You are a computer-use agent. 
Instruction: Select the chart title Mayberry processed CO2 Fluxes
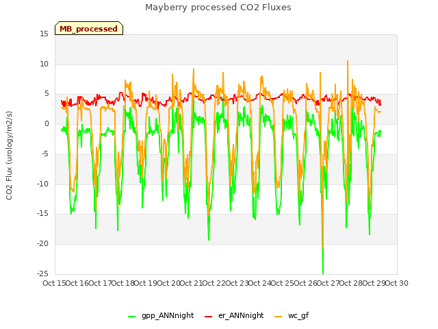[218, 8]
